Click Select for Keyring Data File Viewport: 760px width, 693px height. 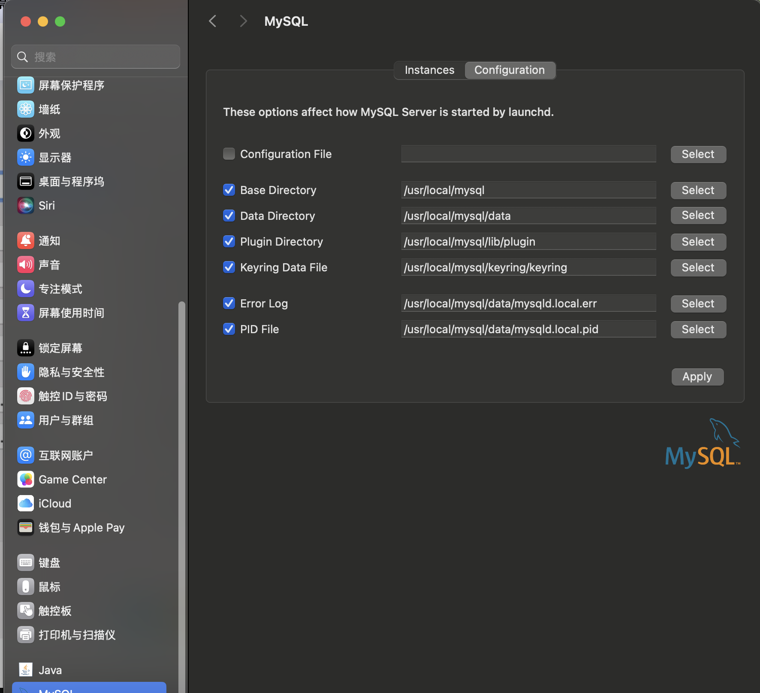point(698,267)
